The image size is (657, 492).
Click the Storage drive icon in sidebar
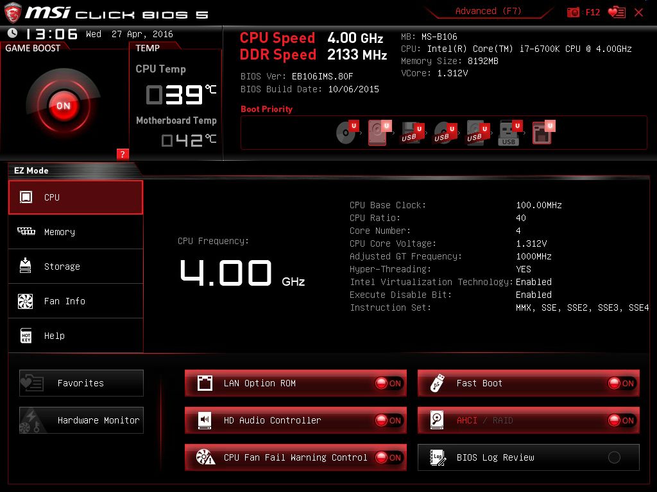26,266
